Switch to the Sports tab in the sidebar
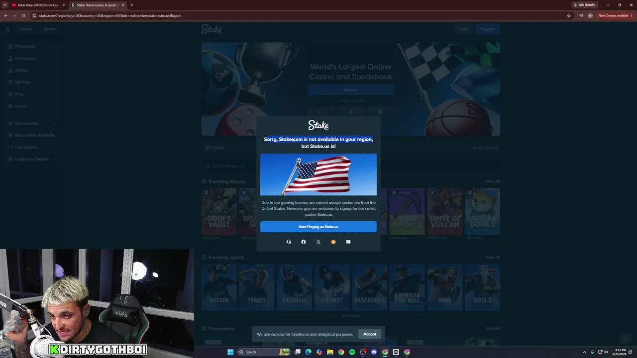The image size is (637, 358). coord(50,29)
